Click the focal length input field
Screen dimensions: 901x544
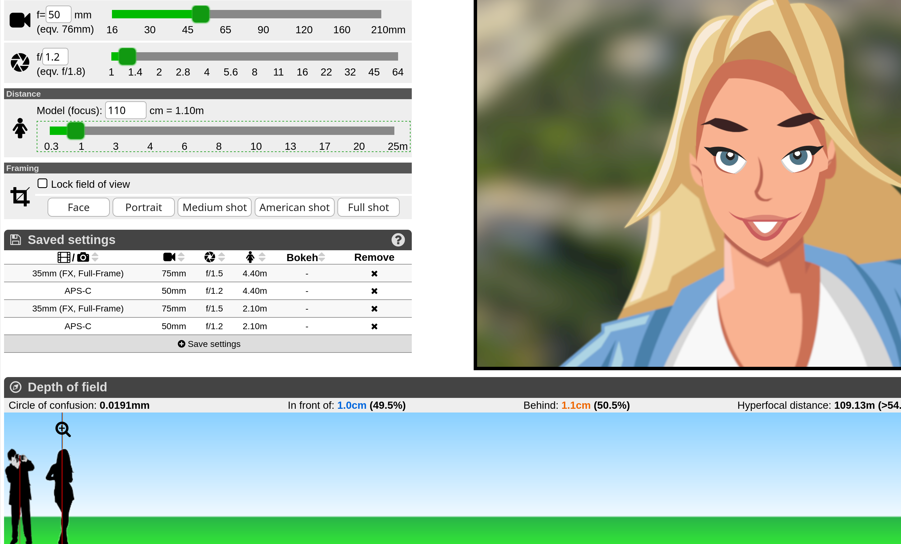click(58, 15)
